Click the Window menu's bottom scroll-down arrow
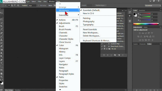 point(60,90)
